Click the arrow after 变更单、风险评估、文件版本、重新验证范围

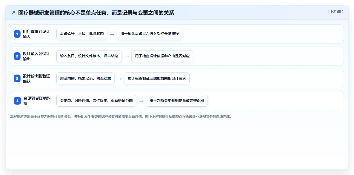point(141,101)
